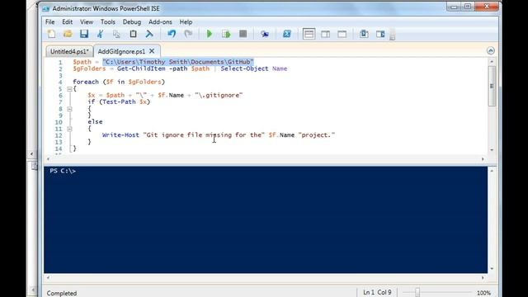Start PowerShell in a separate window
This screenshot has height=297, width=528.
click(x=287, y=34)
